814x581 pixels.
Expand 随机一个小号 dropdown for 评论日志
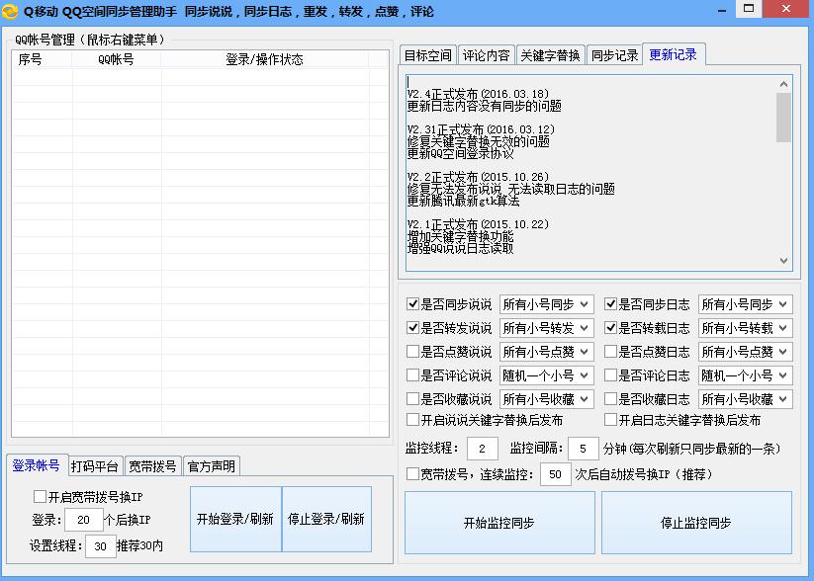click(746, 375)
